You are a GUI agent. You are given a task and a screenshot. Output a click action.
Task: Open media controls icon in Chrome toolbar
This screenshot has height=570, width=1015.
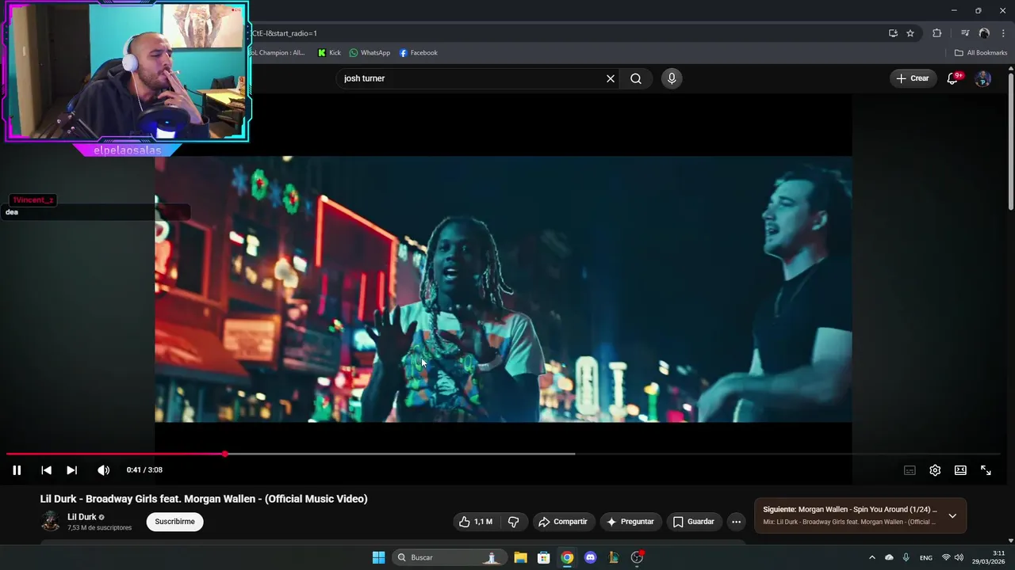click(x=965, y=33)
